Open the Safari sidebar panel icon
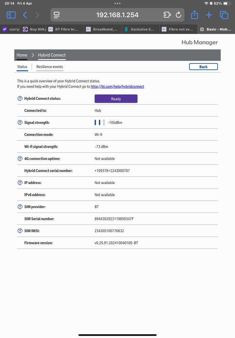This screenshot has height=338, width=235. point(11,15)
